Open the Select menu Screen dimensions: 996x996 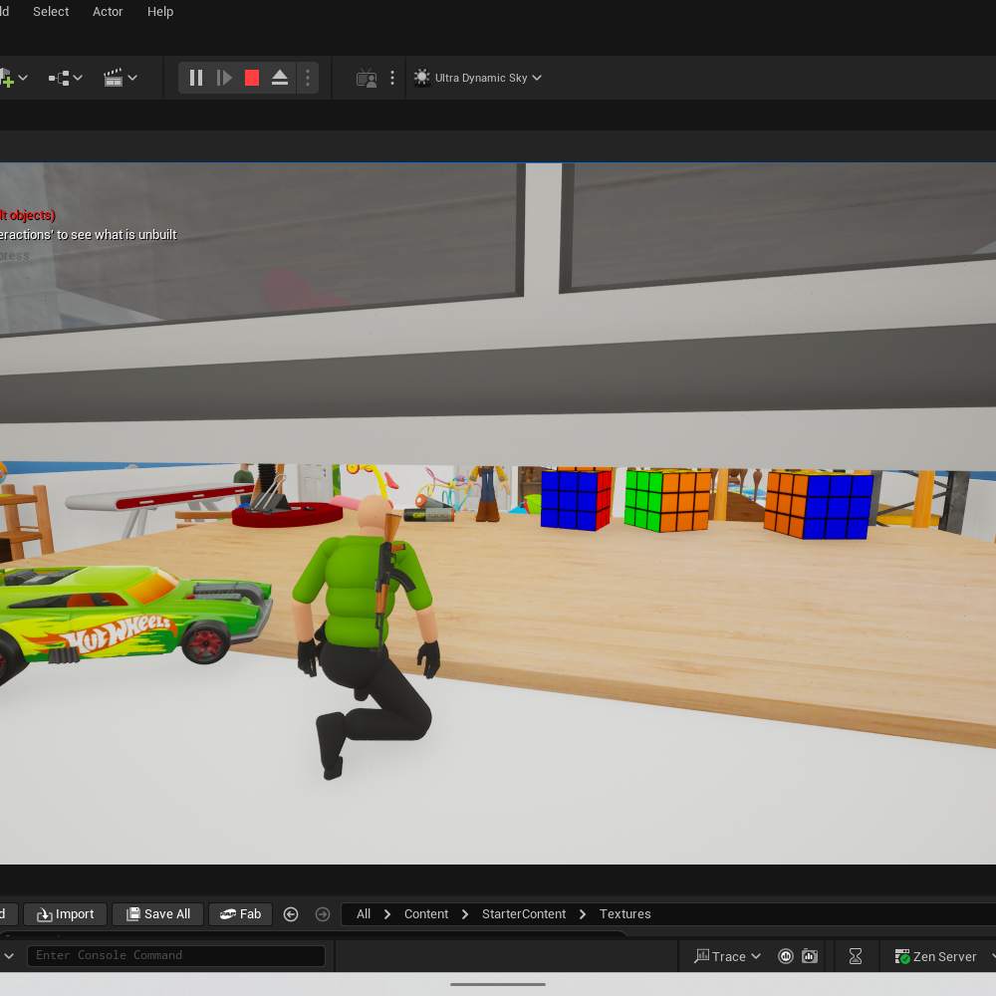click(51, 12)
